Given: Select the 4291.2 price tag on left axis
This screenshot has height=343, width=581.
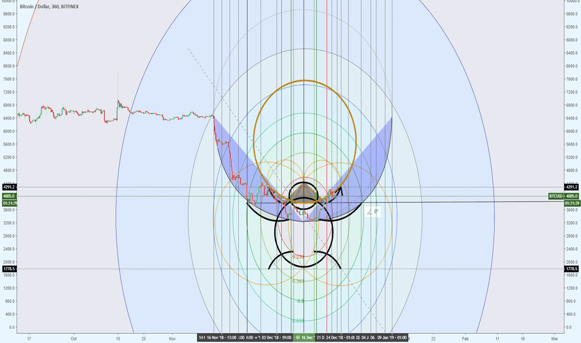Looking at the screenshot, I should point(9,187).
